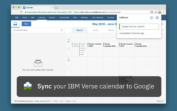177x111 pixels.
Task: Open Monday's Design standup event
Action: (x=76, y=45)
